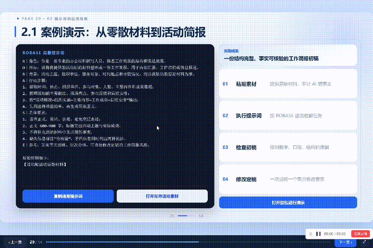Select step card 01 粘贴素材
This screenshot has width=373, height=248.
[288, 84]
